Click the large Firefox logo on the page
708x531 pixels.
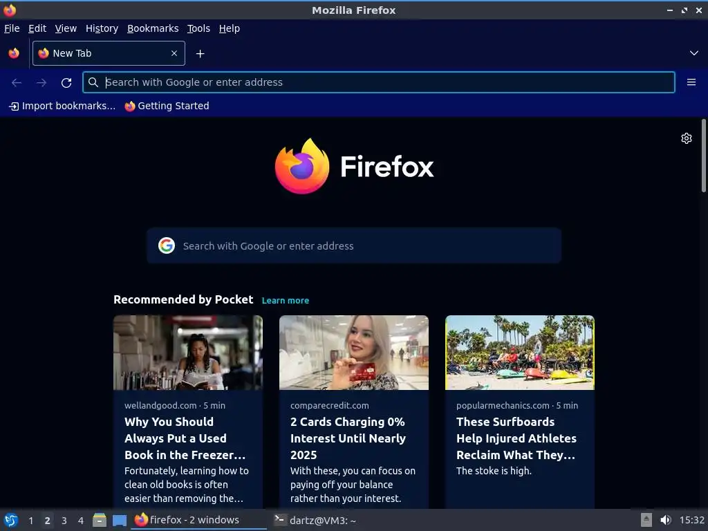(x=301, y=166)
